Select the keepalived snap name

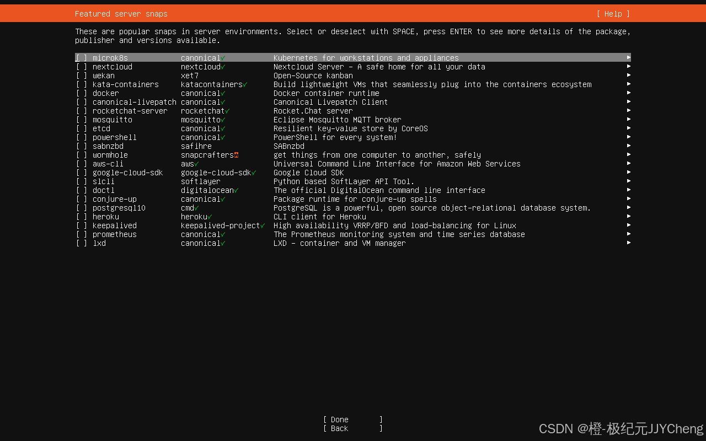(115, 225)
